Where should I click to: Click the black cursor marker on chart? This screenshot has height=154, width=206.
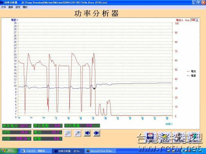click(x=94, y=88)
